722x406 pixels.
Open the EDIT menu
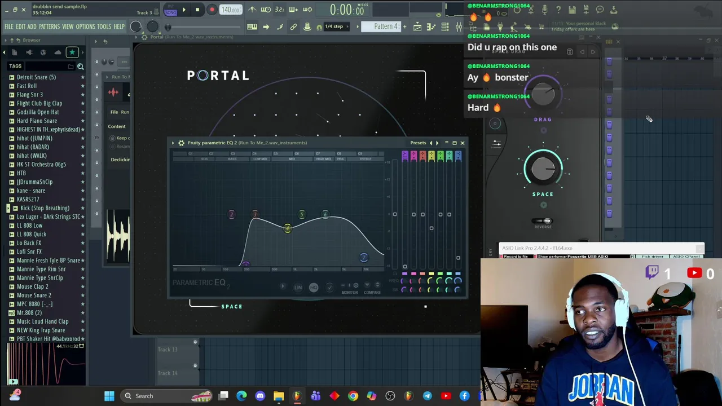pos(20,27)
